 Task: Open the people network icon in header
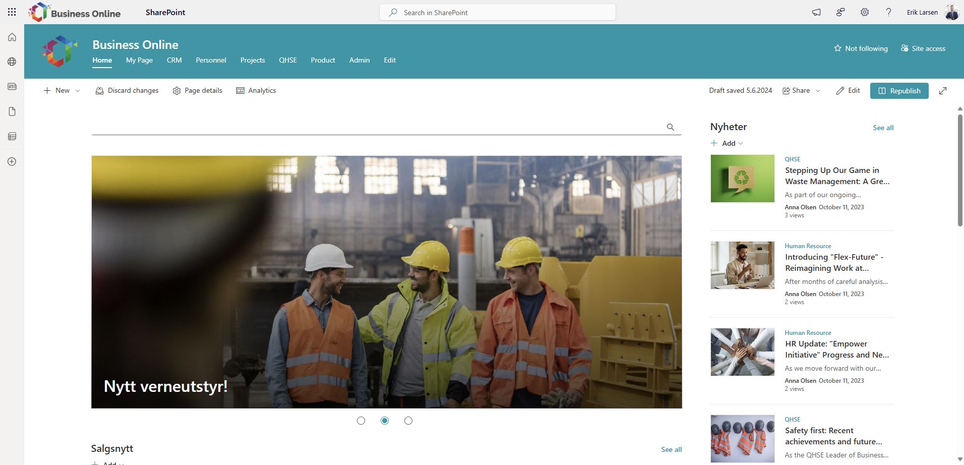(x=840, y=12)
